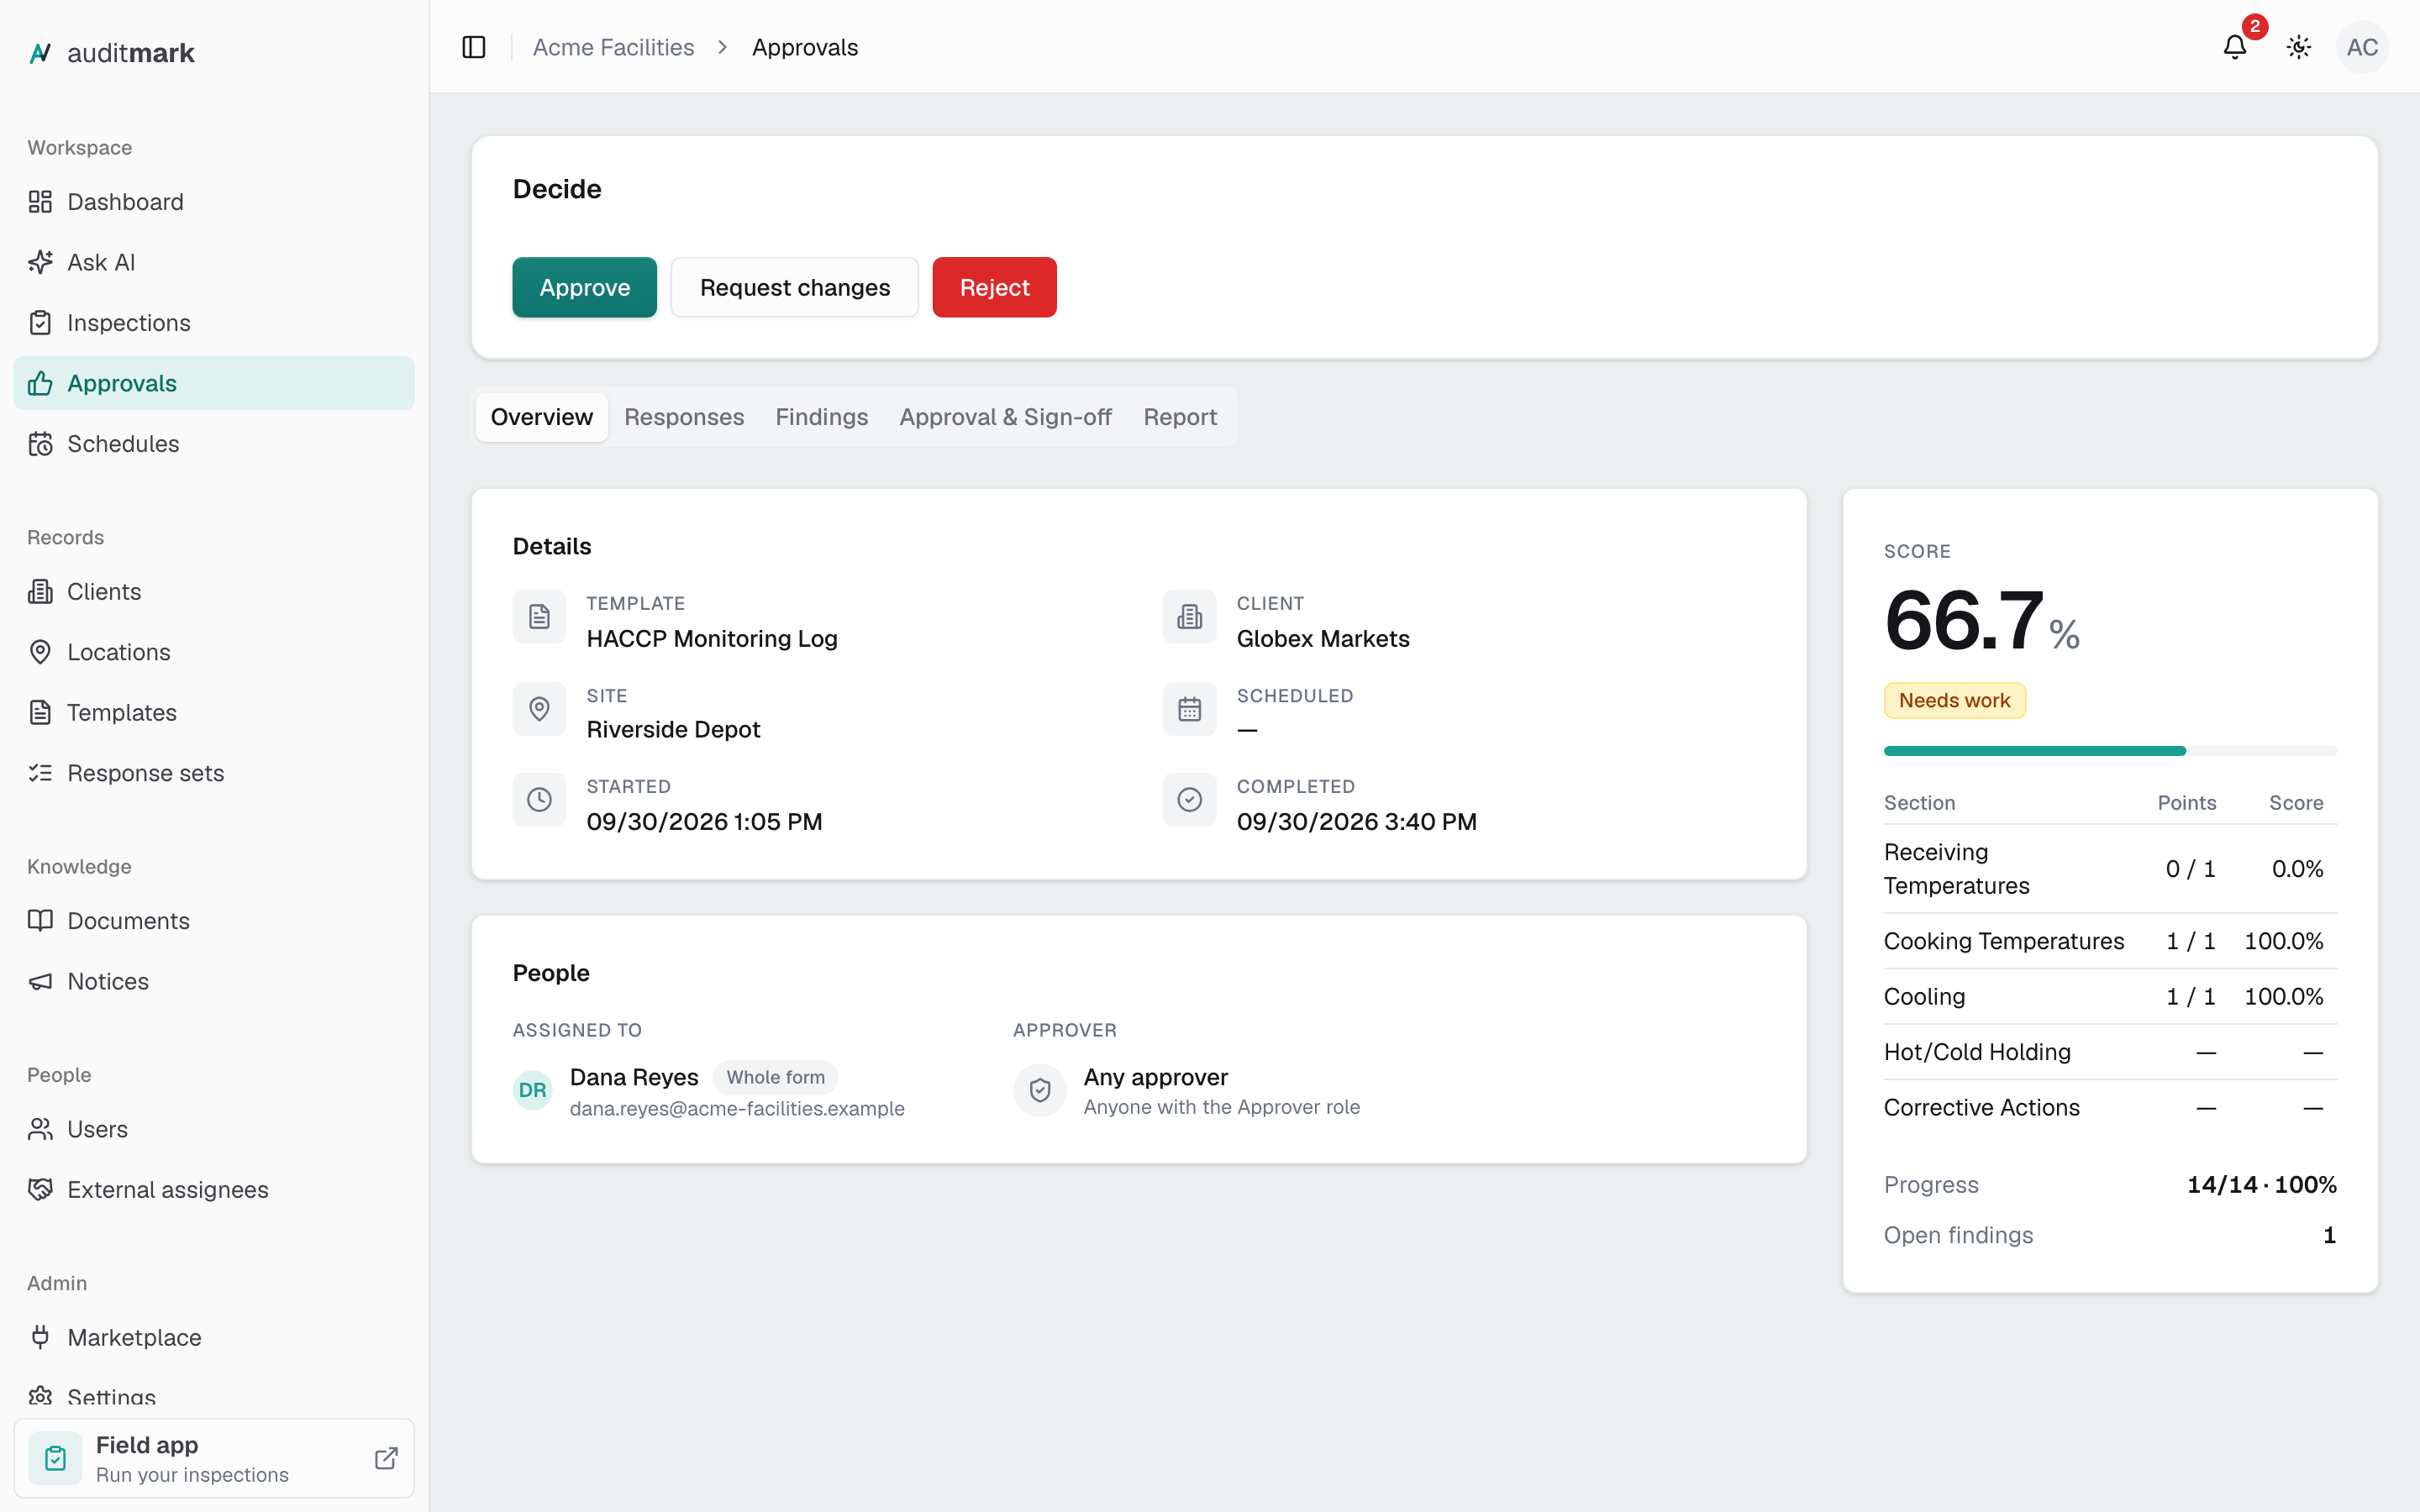The image size is (2420, 1512).
Task: Open the Approval & Sign-off tab
Action: click(x=1005, y=417)
